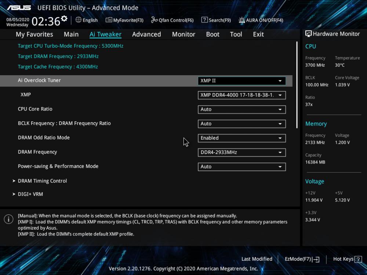The width and height of the screenshot is (367, 275).
Task: Click the 08/05/2020 date text
Action: tap(18, 20)
